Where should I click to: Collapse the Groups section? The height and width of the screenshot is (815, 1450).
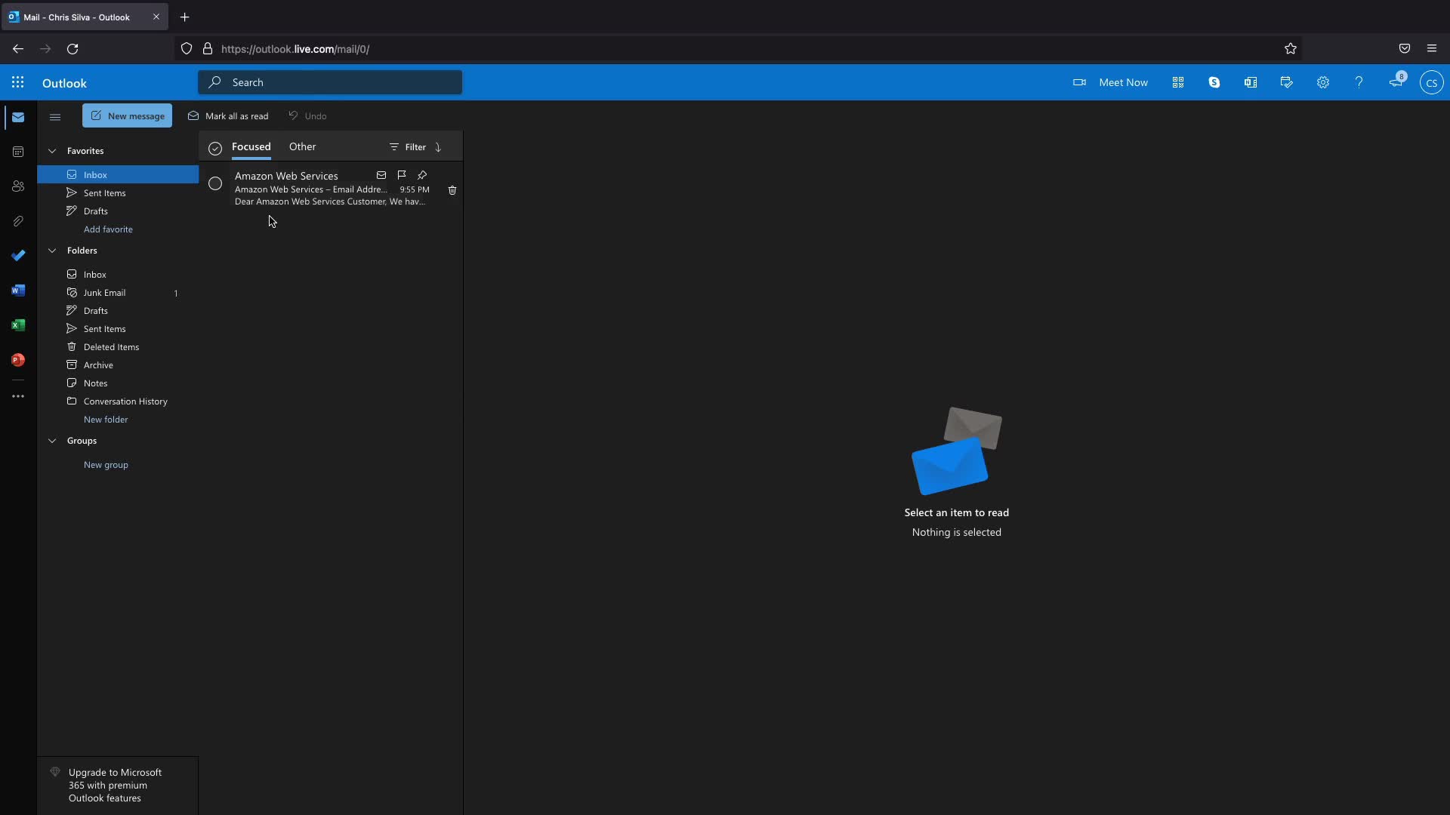click(x=52, y=441)
